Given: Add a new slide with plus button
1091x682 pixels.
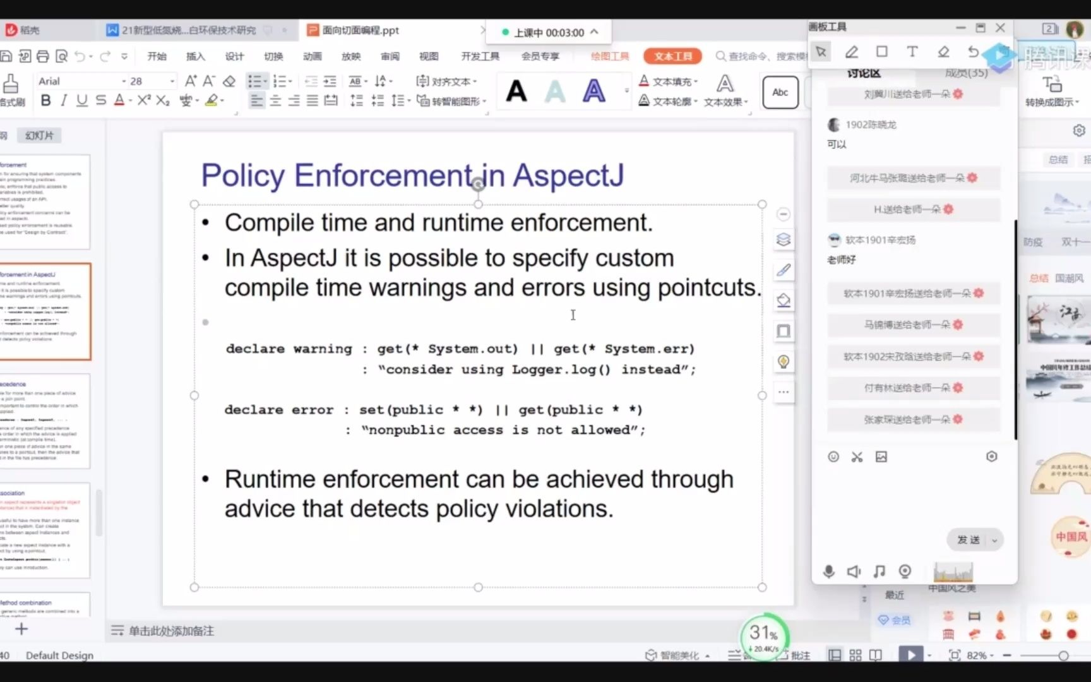Looking at the screenshot, I should [21, 629].
